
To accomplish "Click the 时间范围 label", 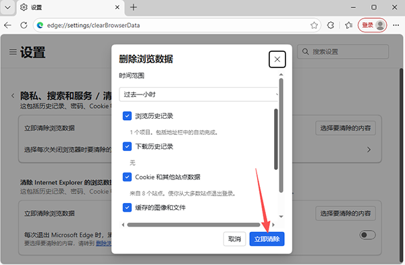I will click(x=132, y=76).
